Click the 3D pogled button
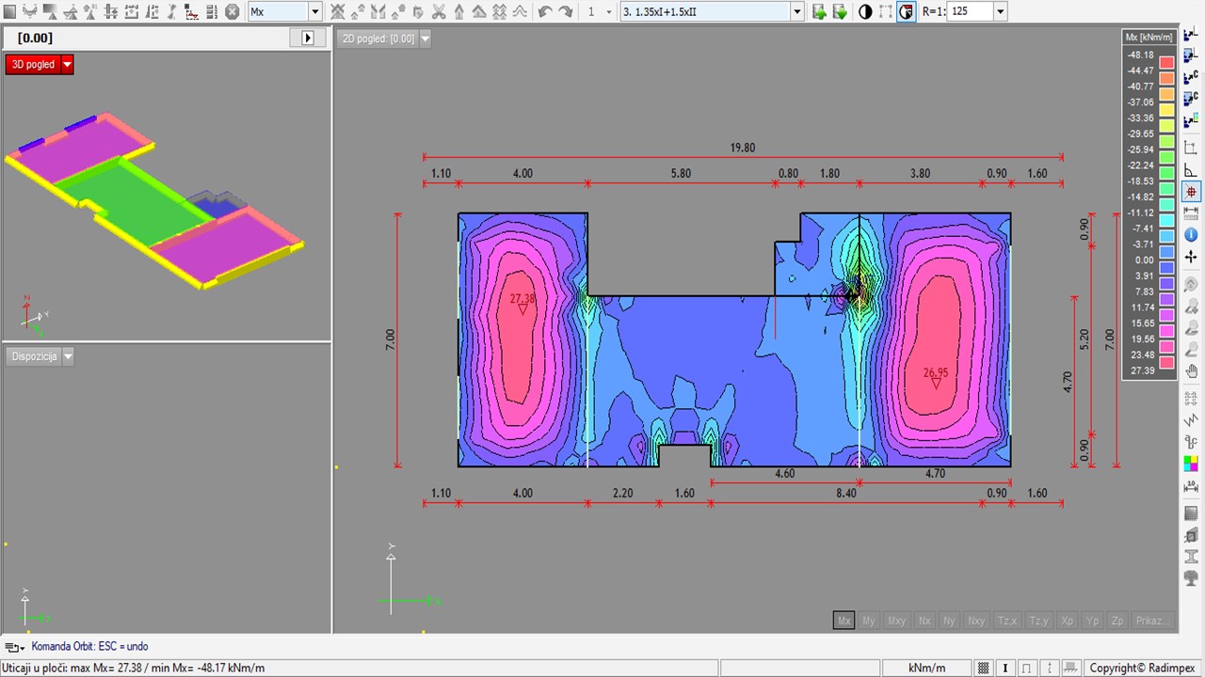This screenshot has width=1205, height=677. pos(33,65)
